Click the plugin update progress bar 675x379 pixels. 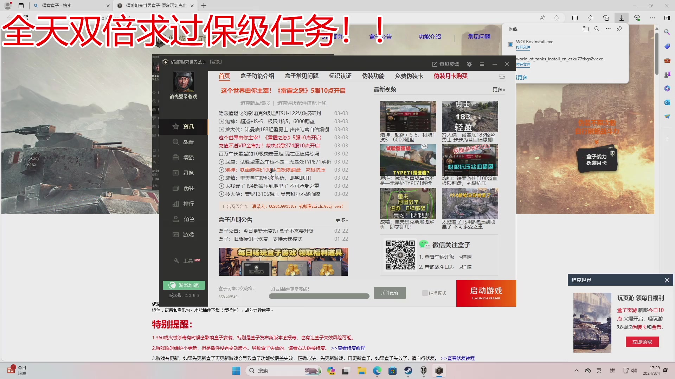[319, 296]
